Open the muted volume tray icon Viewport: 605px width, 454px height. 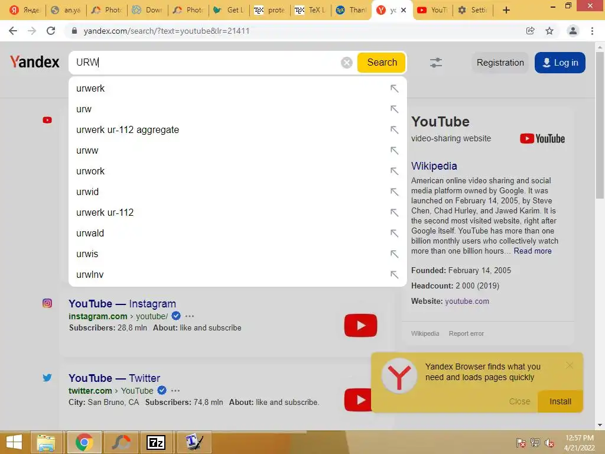(549, 443)
